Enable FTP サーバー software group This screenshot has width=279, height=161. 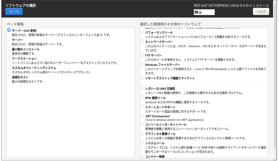(142, 55)
